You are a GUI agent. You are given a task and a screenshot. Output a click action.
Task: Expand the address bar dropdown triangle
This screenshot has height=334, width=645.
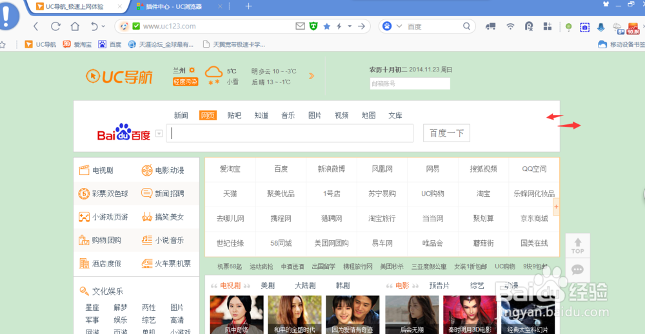click(x=350, y=26)
